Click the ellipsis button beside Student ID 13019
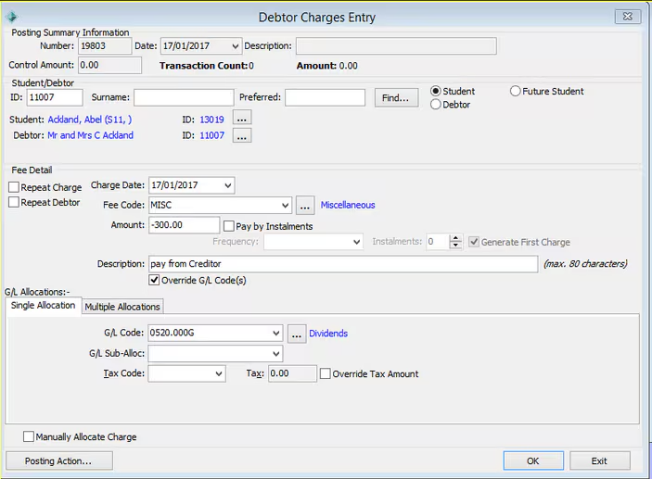 coord(241,119)
